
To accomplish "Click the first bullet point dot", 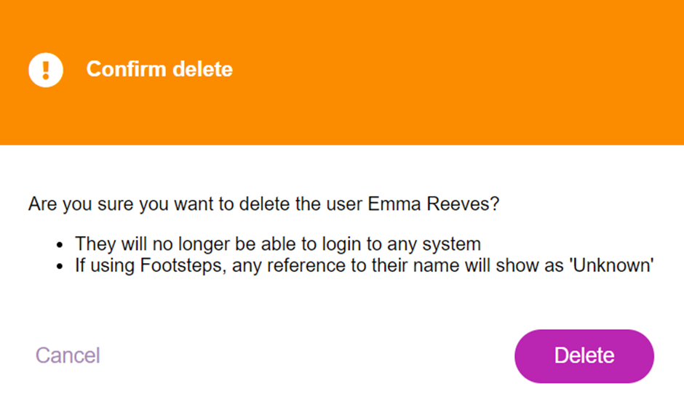I will 60,245.
